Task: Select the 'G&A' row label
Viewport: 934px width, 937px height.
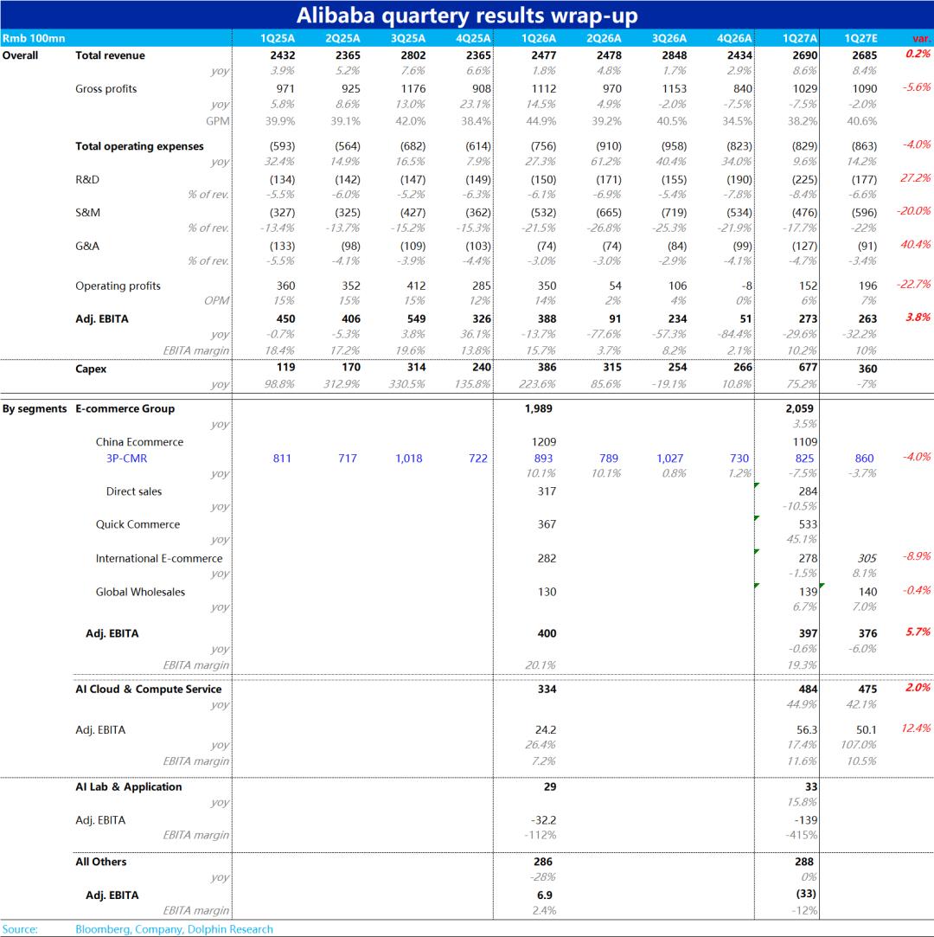Action: pos(87,247)
